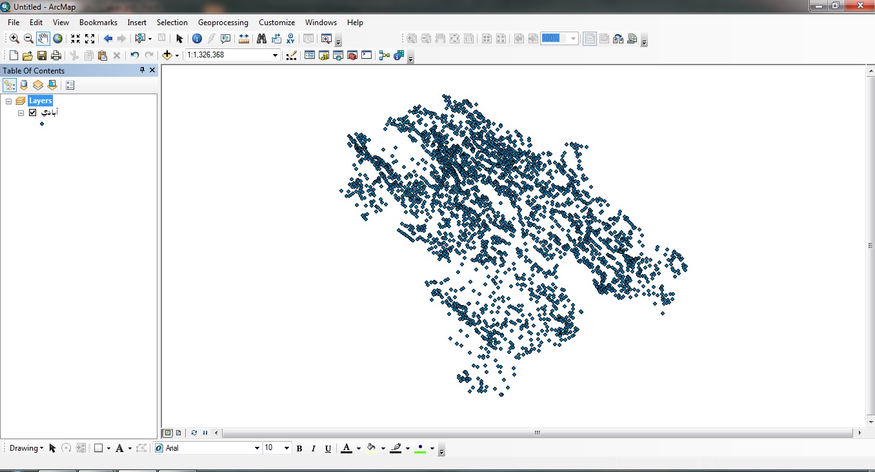
Task: Open the Python window
Action: [x=367, y=55]
